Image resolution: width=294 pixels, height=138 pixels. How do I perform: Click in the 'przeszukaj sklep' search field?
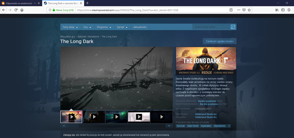coord(211,27)
